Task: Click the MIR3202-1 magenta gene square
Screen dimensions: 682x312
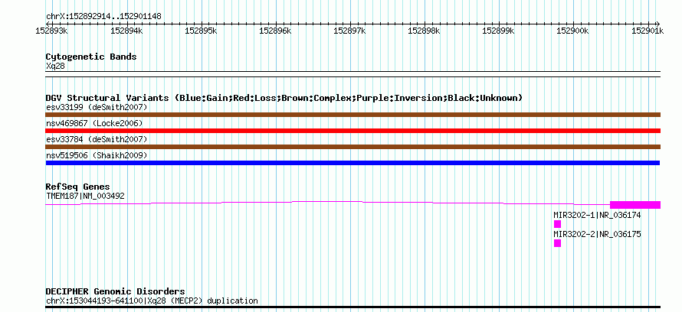Action: pyautogui.click(x=557, y=224)
